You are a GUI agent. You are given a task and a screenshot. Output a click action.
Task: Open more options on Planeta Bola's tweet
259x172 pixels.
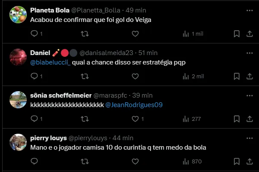[x=250, y=10]
